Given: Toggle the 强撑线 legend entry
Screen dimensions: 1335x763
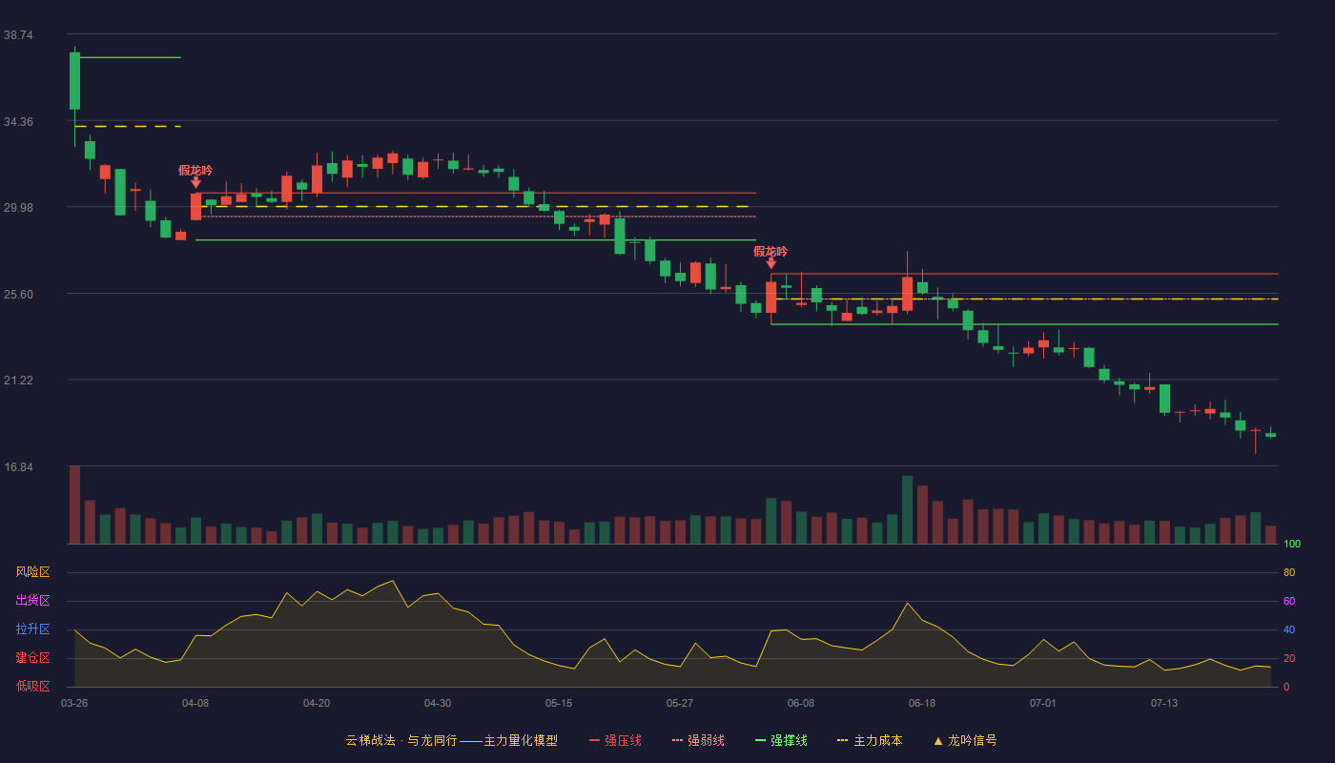Looking at the screenshot, I should 781,740.
